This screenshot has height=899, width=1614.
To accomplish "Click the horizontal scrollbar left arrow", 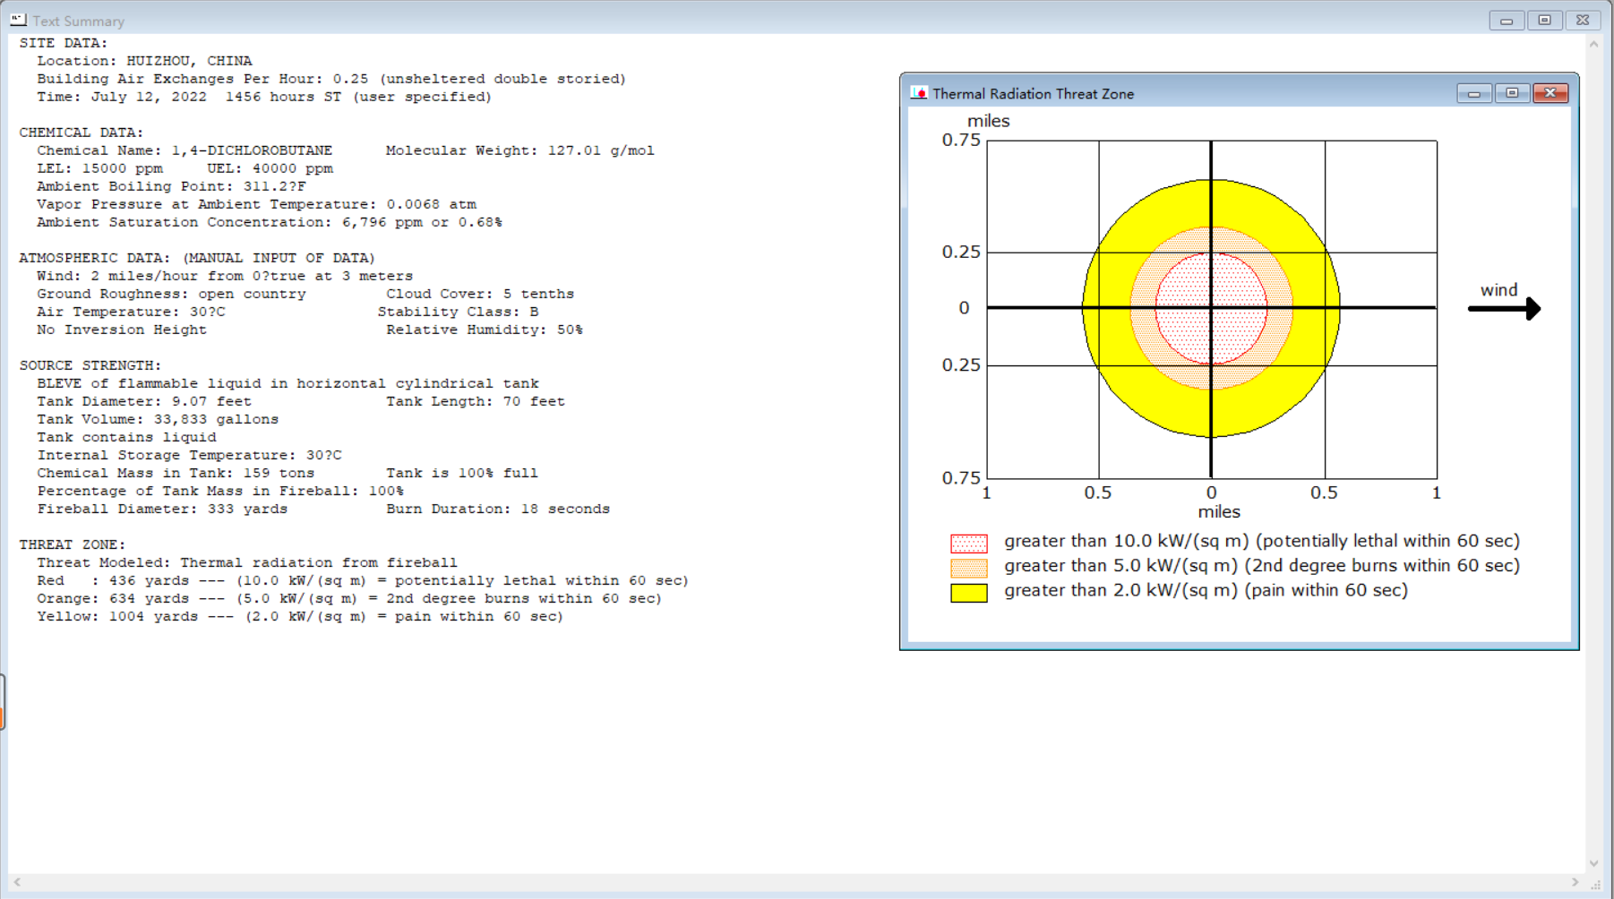I will [x=17, y=882].
